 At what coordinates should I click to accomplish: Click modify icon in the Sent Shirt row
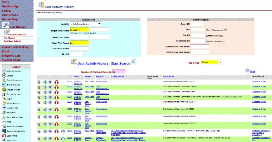tap(50, 97)
